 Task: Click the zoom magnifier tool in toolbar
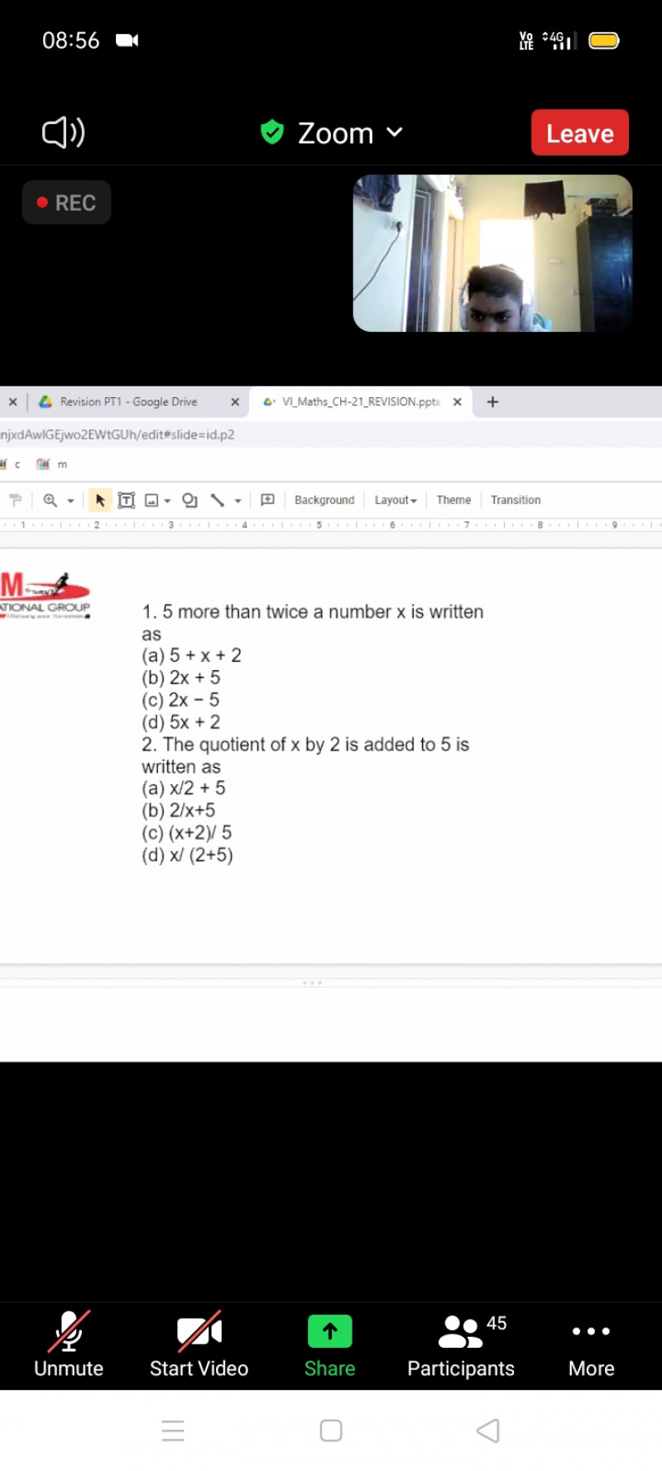[50, 501]
